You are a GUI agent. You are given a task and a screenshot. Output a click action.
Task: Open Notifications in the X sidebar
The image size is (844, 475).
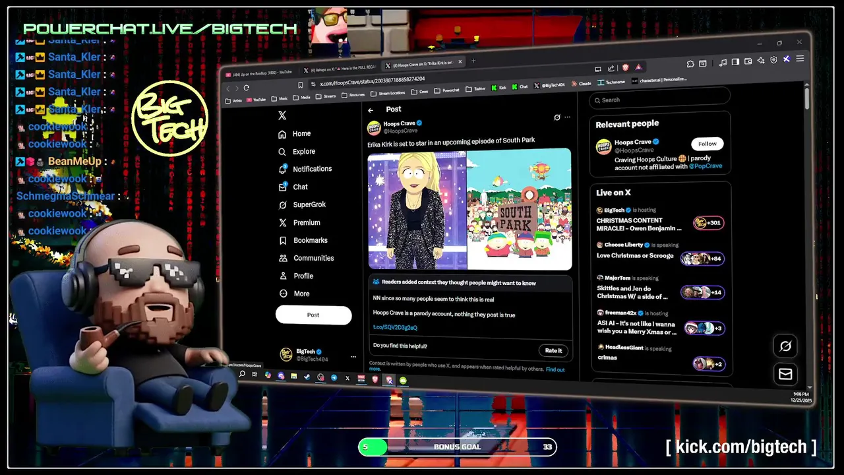tap(305, 169)
